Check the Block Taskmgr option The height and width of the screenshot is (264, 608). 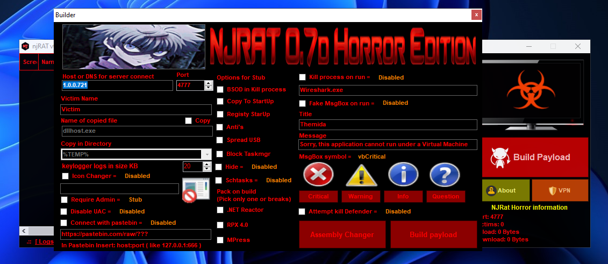pos(219,154)
